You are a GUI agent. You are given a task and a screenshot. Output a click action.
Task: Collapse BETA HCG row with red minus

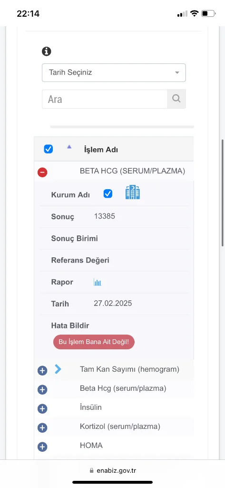tap(42, 172)
